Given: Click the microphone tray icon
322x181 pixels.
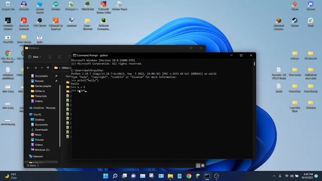Looking at the screenshot, I should 280,176.
